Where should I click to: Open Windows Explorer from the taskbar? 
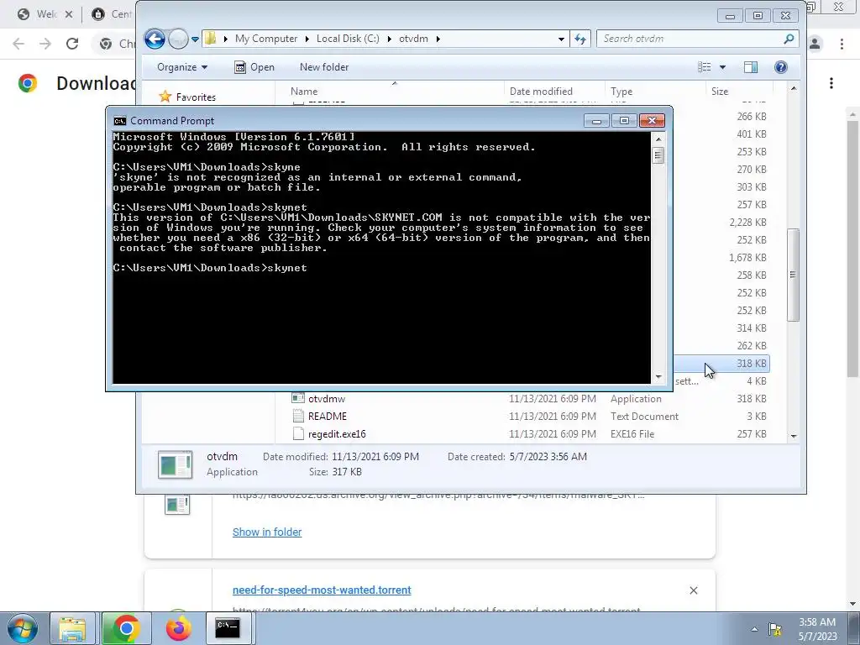(x=72, y=628)
